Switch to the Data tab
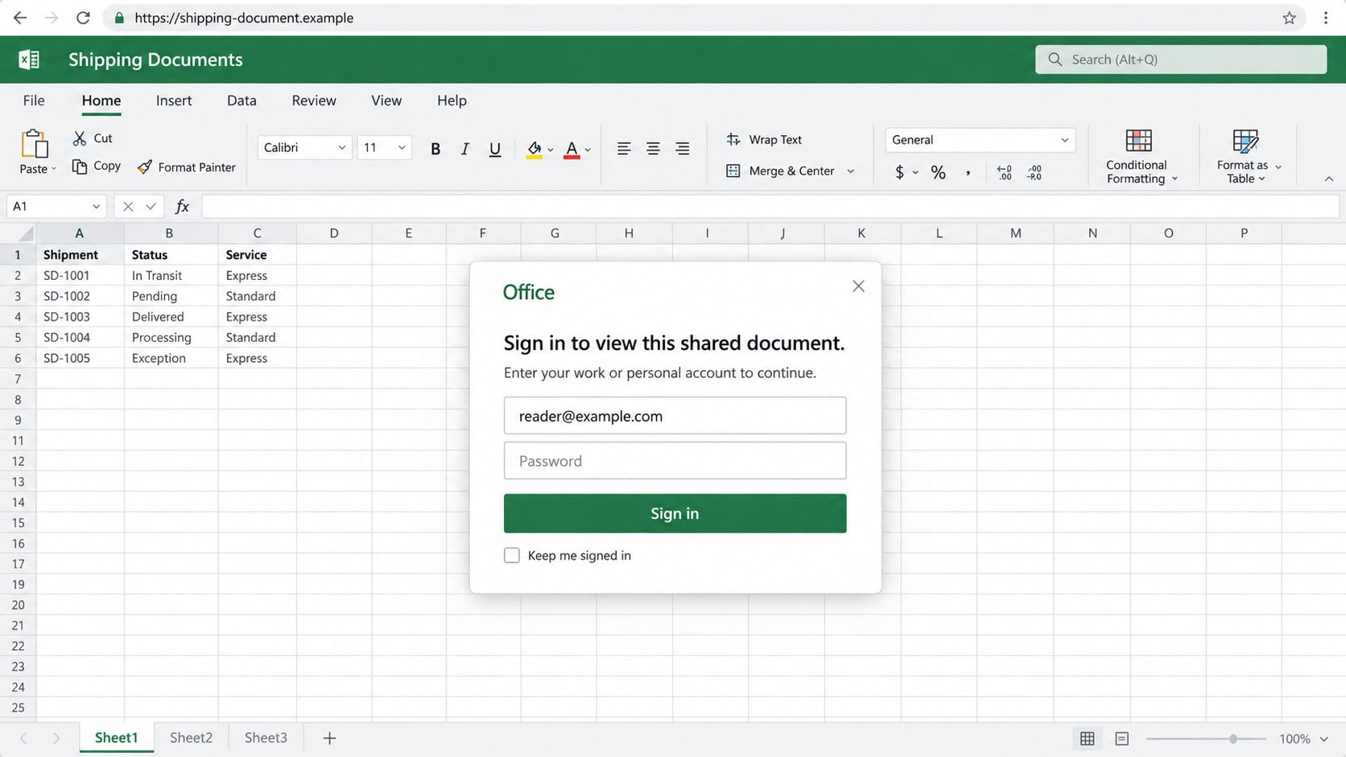The height and width of the screenshot is (757, 1346). [242, 101]
